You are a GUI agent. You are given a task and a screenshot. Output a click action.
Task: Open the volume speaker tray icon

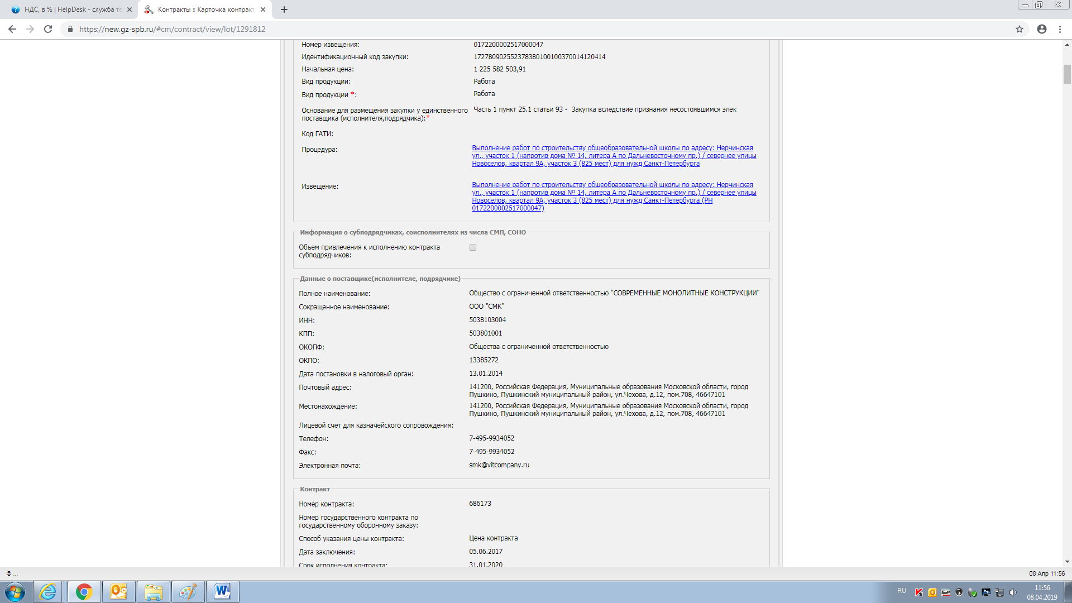pyautogui.click(x=1013, y=592)
